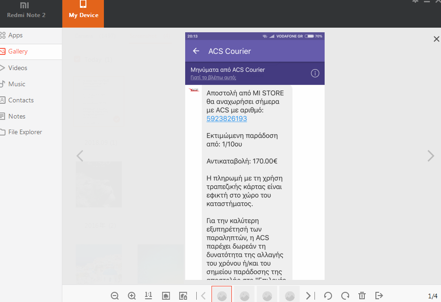The height and width of the screenshot is (302, 441).
Task: Zoom out the image preview
Action: click(115, 296)
